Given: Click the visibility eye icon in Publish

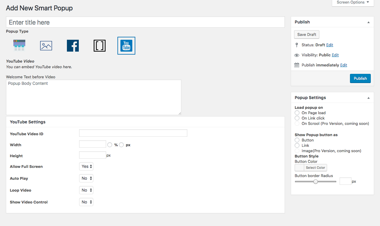Looking at the screenshot, I should [297, 55].
